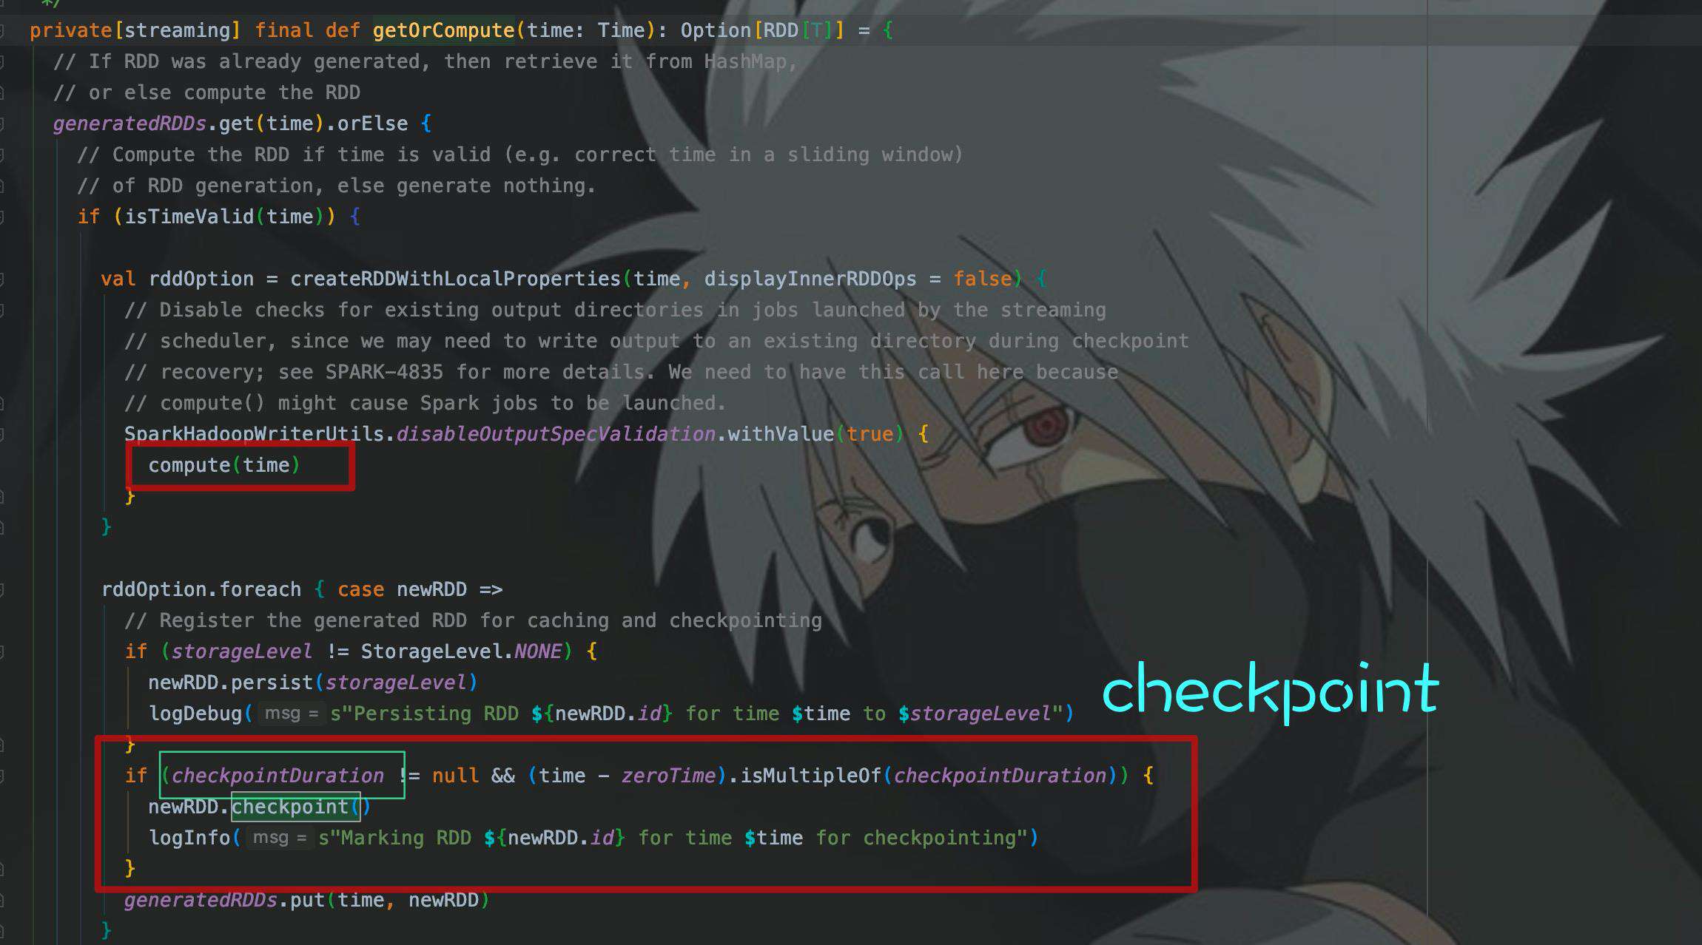The width and height of the screenshot is (1702, 945).
Task: Click 'for checkpointing' in logInfo string
Action: (917, 838)
